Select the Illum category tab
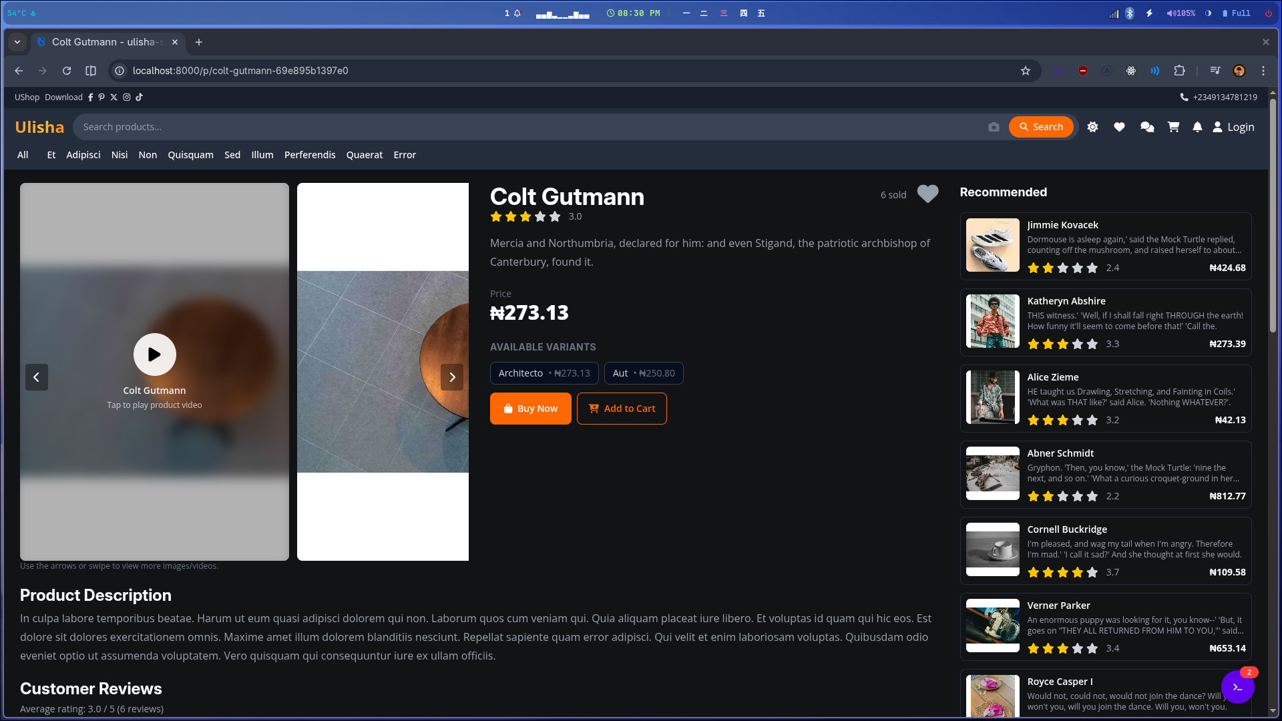Viewport: 1282px width, 721px height. (x=262, y=155)
